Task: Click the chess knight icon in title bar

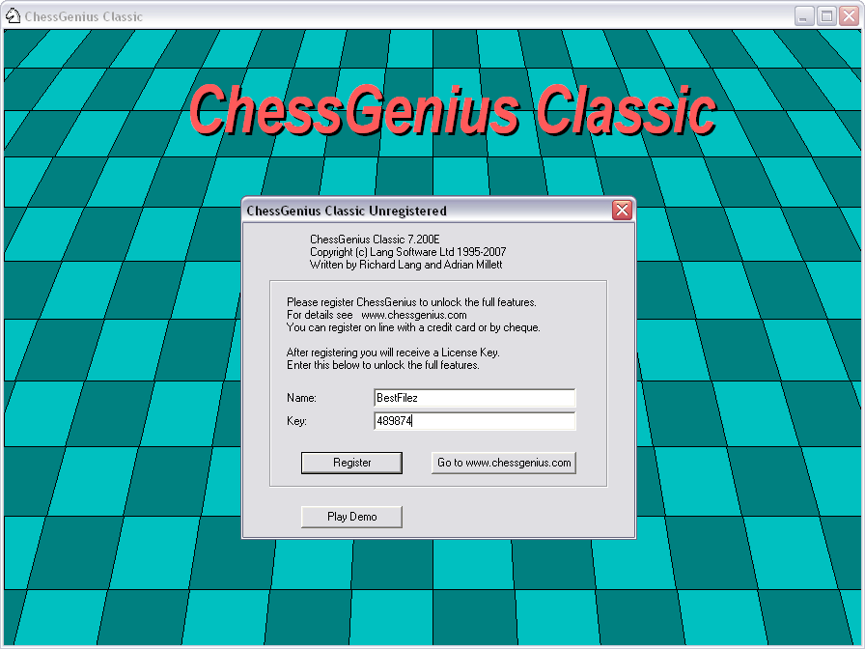Action: point(14,15)
